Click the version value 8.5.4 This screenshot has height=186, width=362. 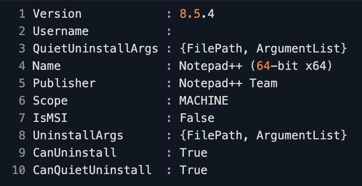197,14
